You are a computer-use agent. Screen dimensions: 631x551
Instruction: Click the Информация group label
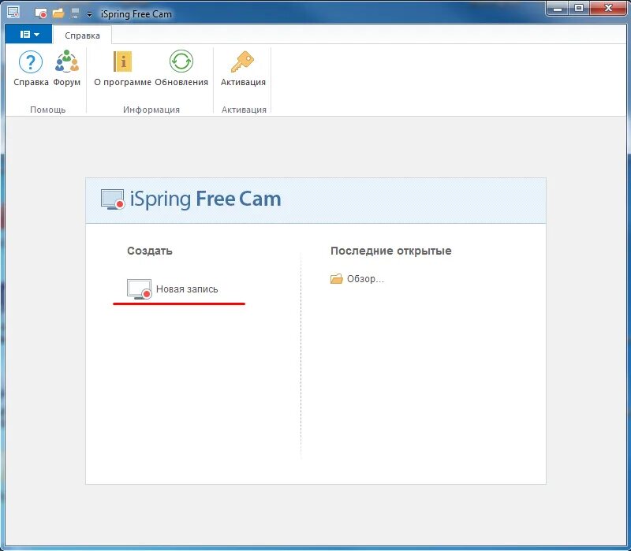pyautogui.click(x=151, y=110)
